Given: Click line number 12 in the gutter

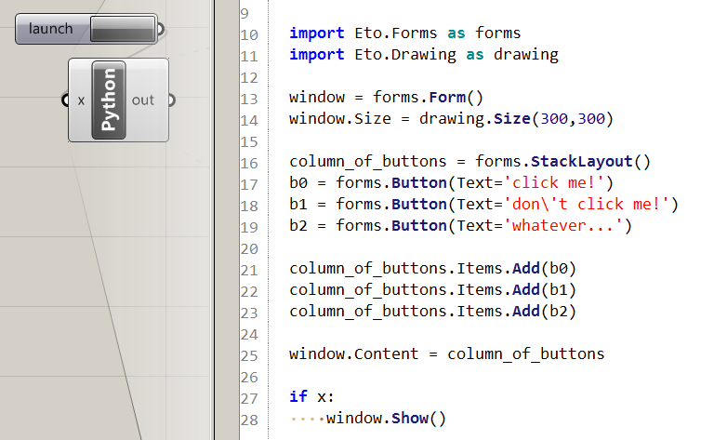Looking at the screenshot, I should tap(249, 78).
